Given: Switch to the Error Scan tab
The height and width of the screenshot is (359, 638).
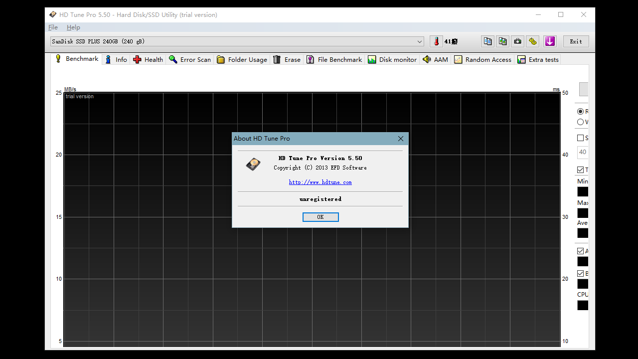Looking at the screenshot, I should (190, 59).
